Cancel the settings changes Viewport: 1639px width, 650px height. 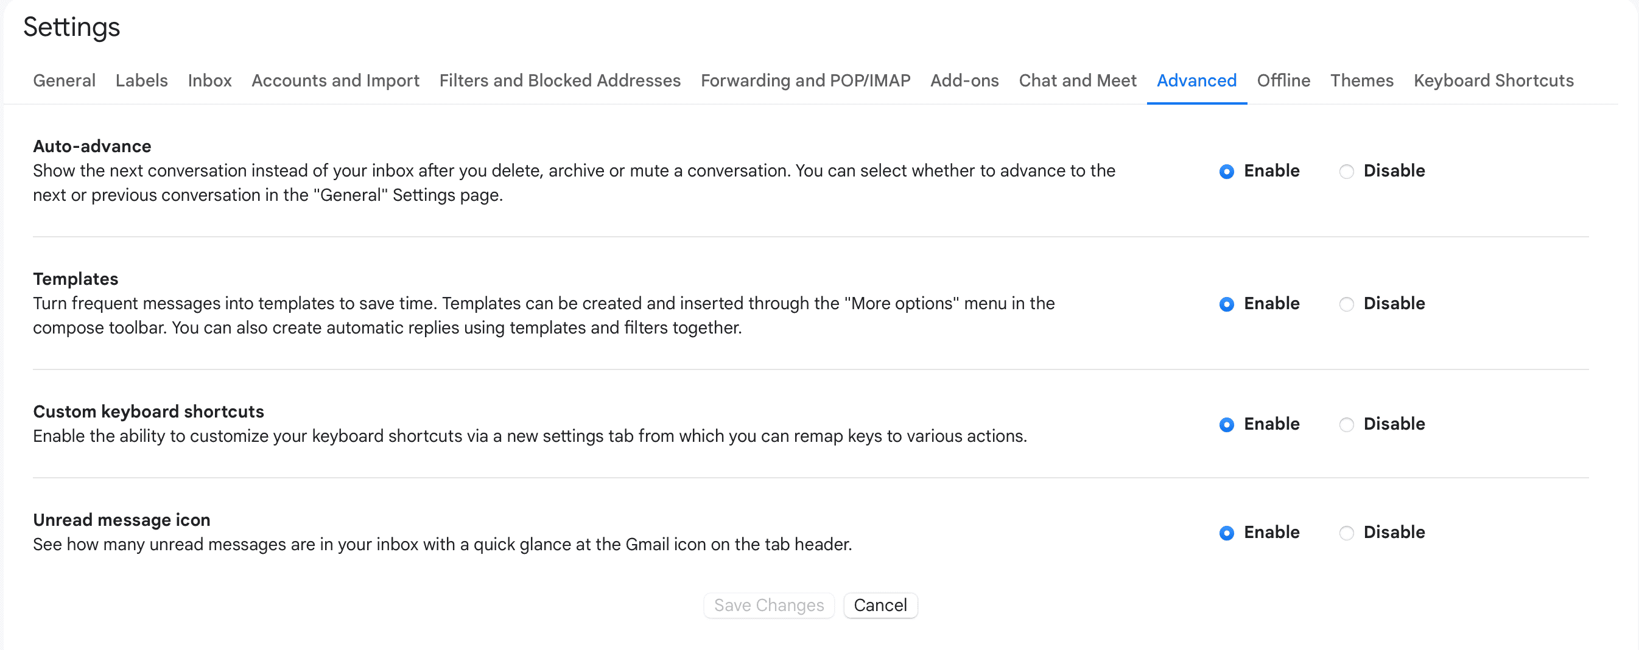(880, 605)
